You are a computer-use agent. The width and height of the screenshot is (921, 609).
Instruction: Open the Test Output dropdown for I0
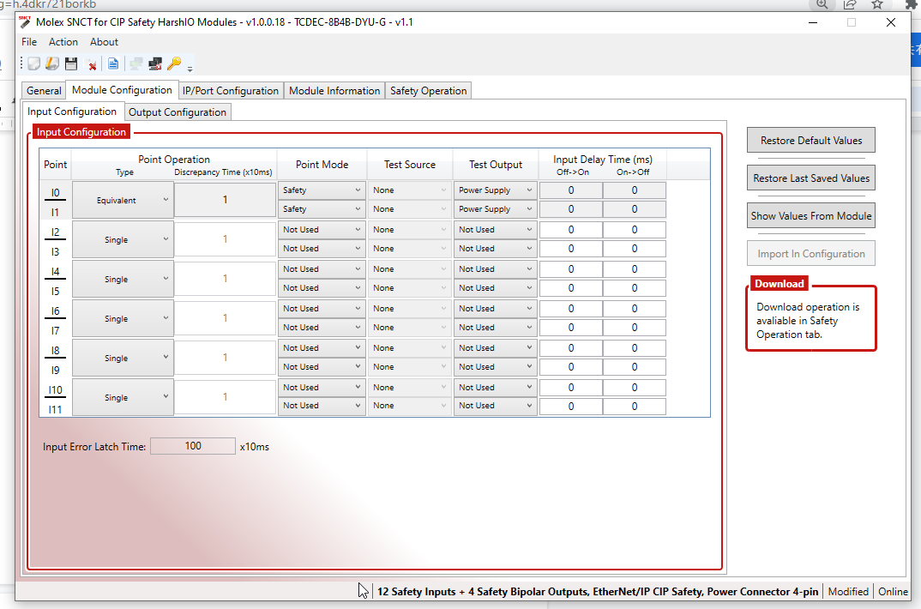click(495, 190)
